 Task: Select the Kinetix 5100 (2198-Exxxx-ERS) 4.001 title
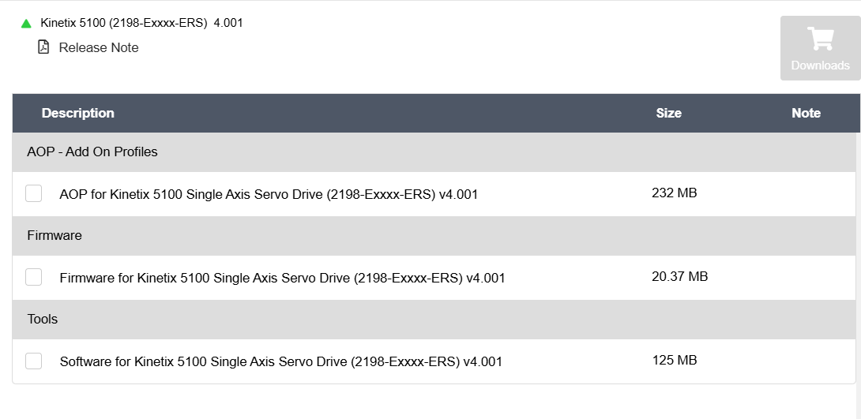coord(141,23)
